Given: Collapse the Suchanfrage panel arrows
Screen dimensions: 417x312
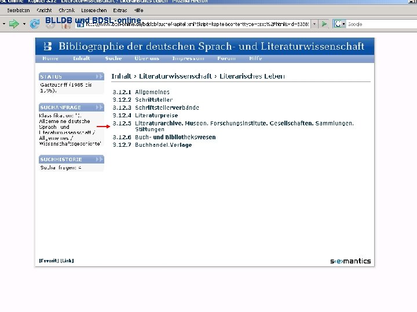Looking at the screenshot, I should point(99,107).
